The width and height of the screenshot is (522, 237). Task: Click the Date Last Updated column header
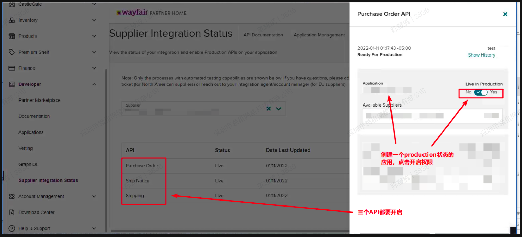(288, 150)
